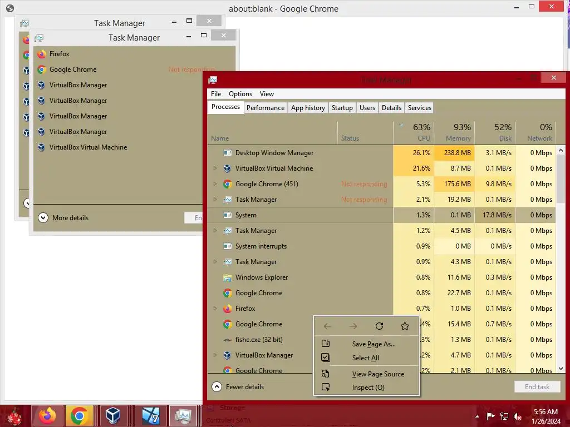Screen dimensions: 570x427
Task: Click the Firefox icon in middle Task Manager list
Action: coord(41,54)
